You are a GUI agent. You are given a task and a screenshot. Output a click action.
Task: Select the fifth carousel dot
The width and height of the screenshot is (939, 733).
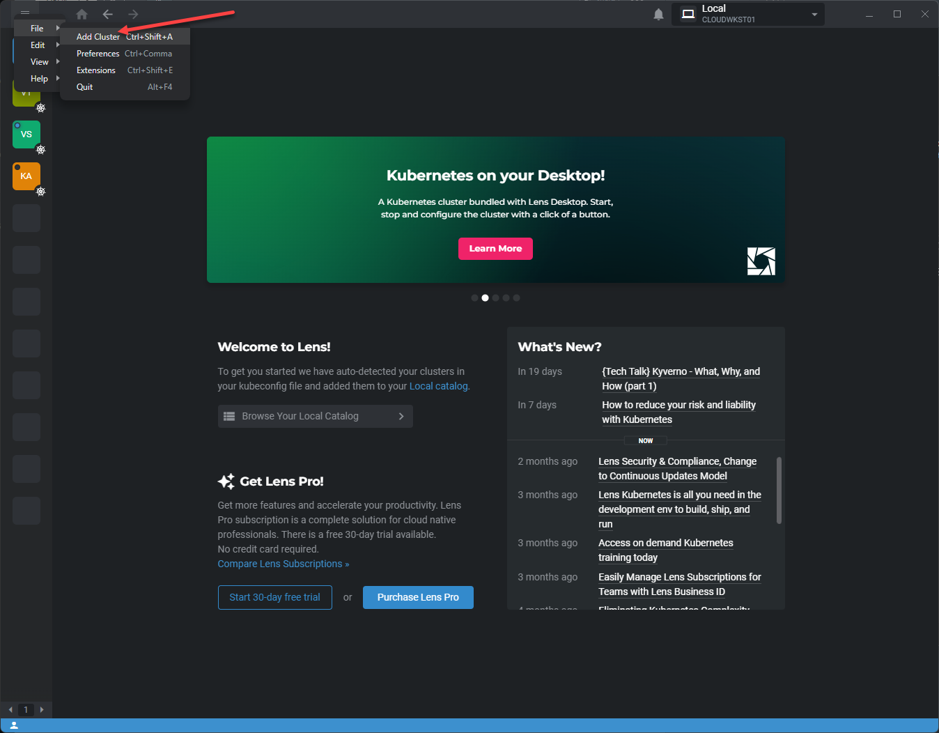(x=516, y=298)
